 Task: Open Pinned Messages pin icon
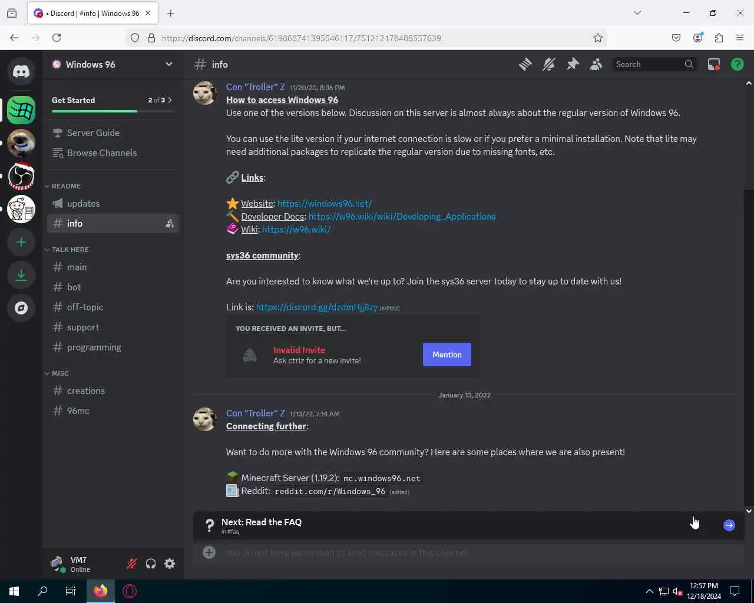(x=573, y=64)
